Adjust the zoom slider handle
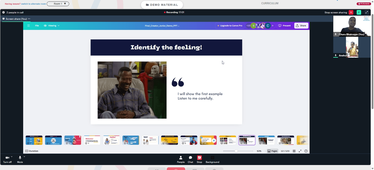374x170 pixels. [236, 151]
